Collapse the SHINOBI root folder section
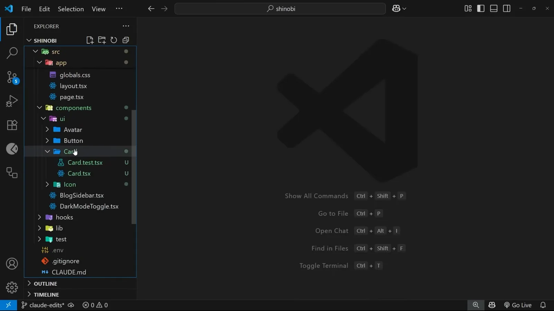This screenshot has width=554, height=311. tap(29, 40)
